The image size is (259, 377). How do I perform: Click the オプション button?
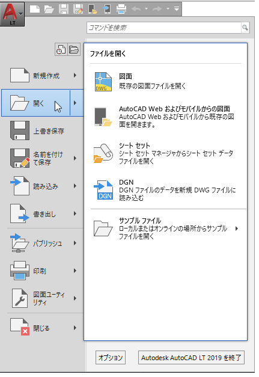tap(111, 358)
